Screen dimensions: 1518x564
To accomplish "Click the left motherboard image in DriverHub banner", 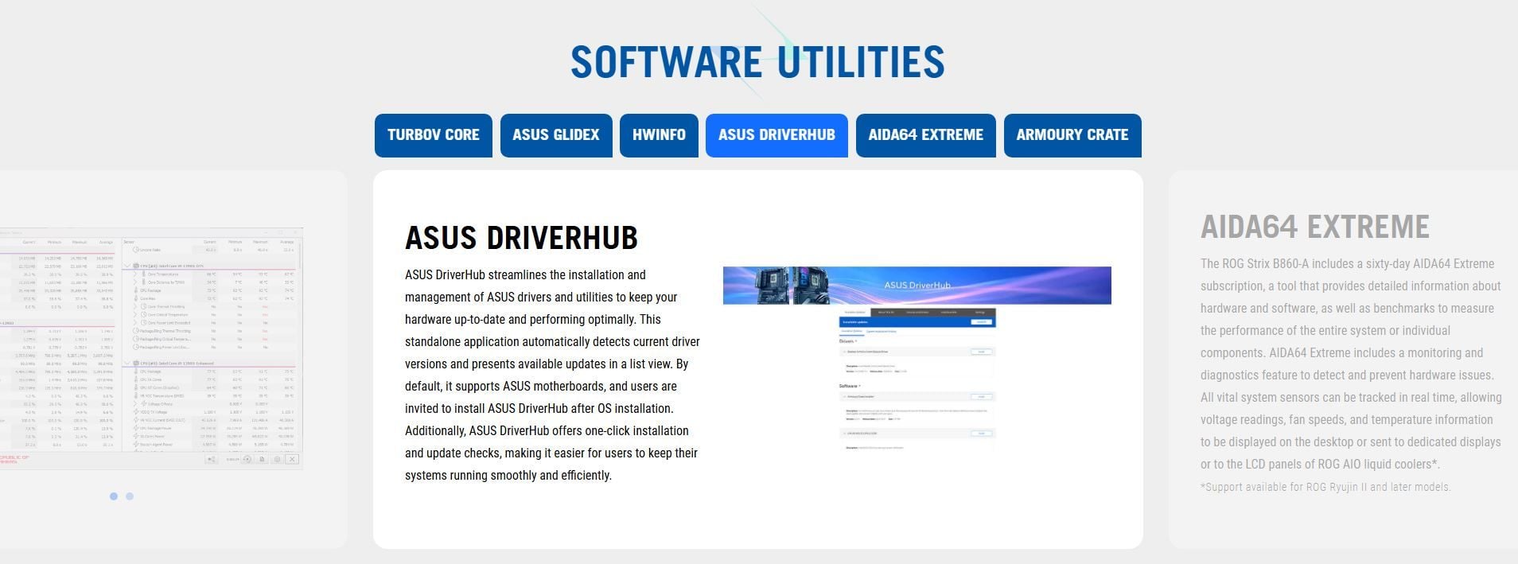I will 772,286.
